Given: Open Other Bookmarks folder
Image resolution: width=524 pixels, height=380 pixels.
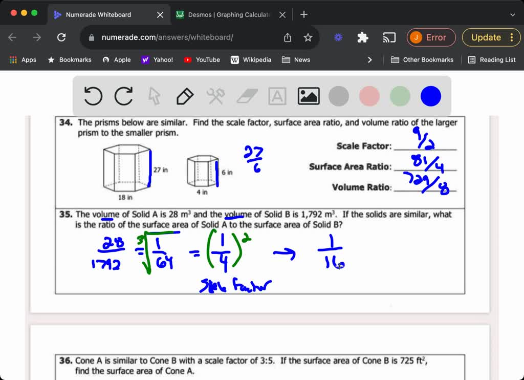Looking at the screenshot, I should click(x=422, y=59).
